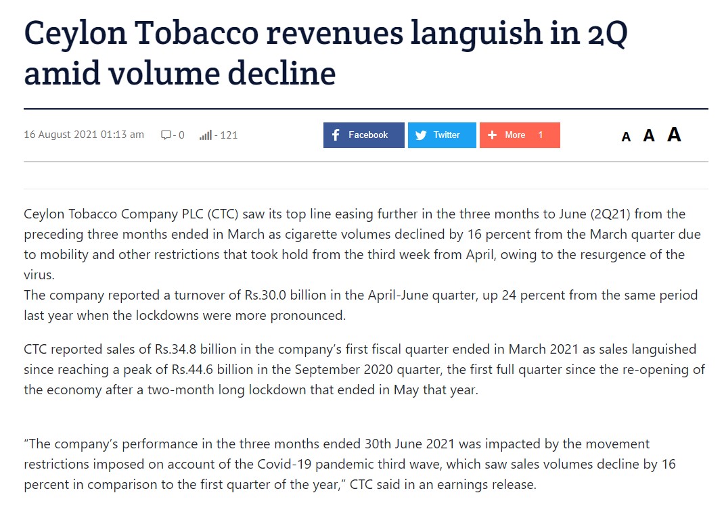Click the Facebook 'f' logo icon
Viewport: 724px width, 518px height.
(x=336, y=135)
